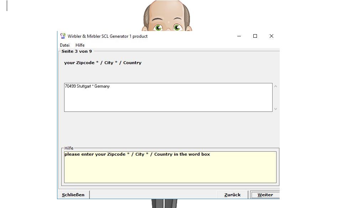Click the "your Zipcode * / City * / Country" heading
The width and height of the screenshot is (341, 208).
103,63
